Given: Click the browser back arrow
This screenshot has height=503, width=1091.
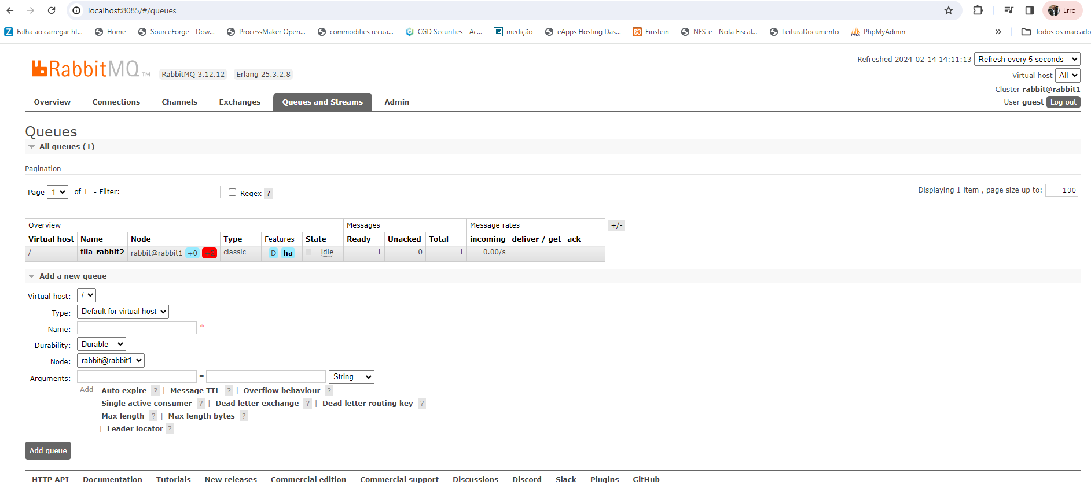Looking at the screenshot, I should point(10,10).
